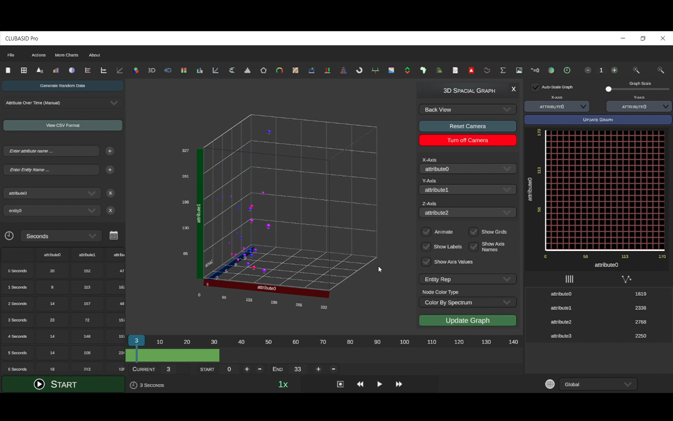
Task: Open the data grid table icon
Action: pyautogui.click(x=24, y=71)
